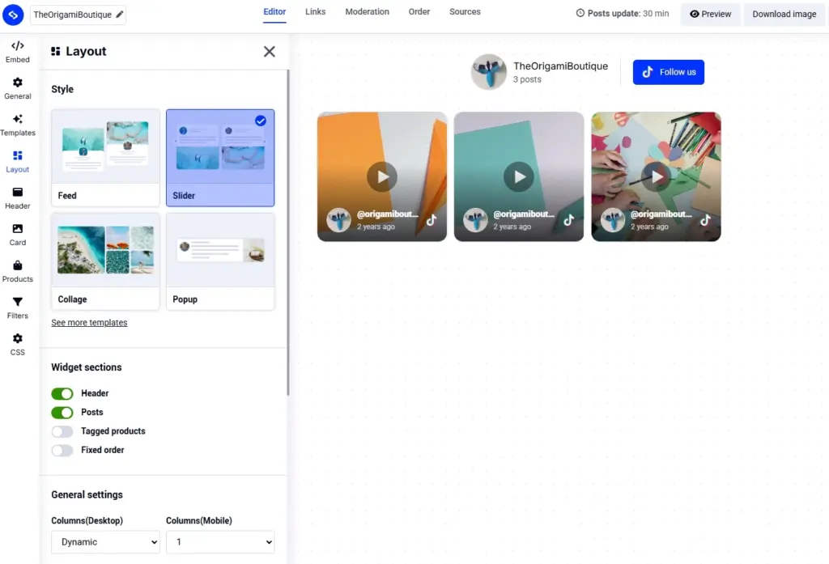Close the Layout panel
Image resolution: width=829 pixels, height=564 pixels.
270,51
